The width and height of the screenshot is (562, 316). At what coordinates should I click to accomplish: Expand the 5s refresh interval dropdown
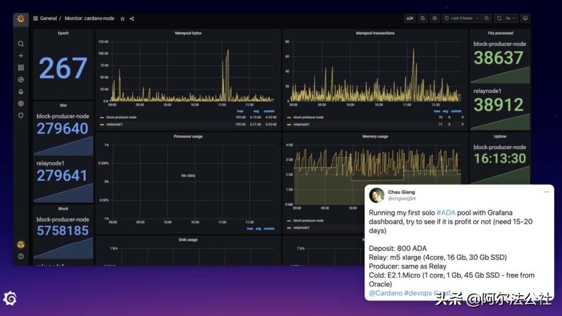(510, 18)
